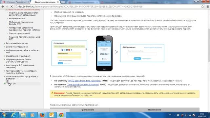
Task: Open the taskbar clock showing 15:32
Action: click(x=202, y=115)
